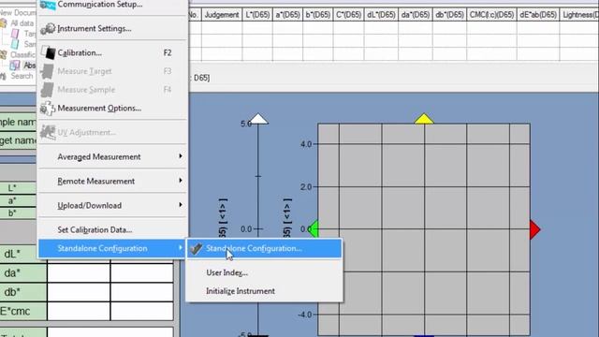The image size is (599, 337).
Task: Open Communication Setup menu entry
Action: coord(112,5)
